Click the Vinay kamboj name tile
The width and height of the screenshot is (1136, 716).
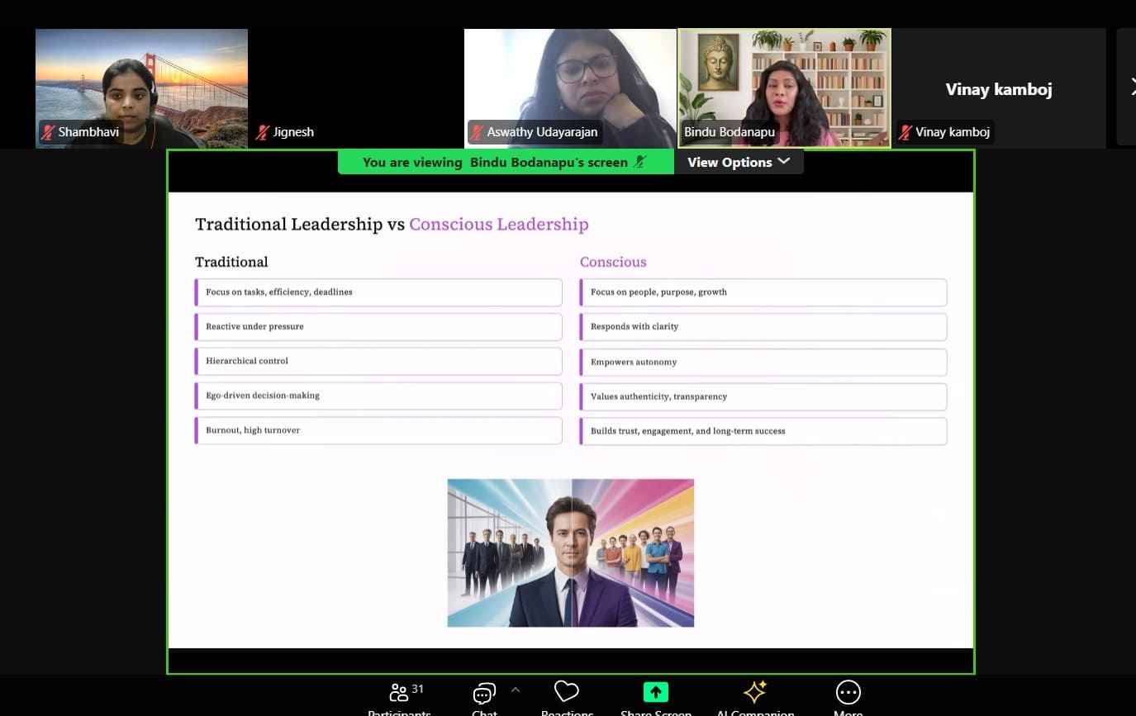click(x=998, y=89)
